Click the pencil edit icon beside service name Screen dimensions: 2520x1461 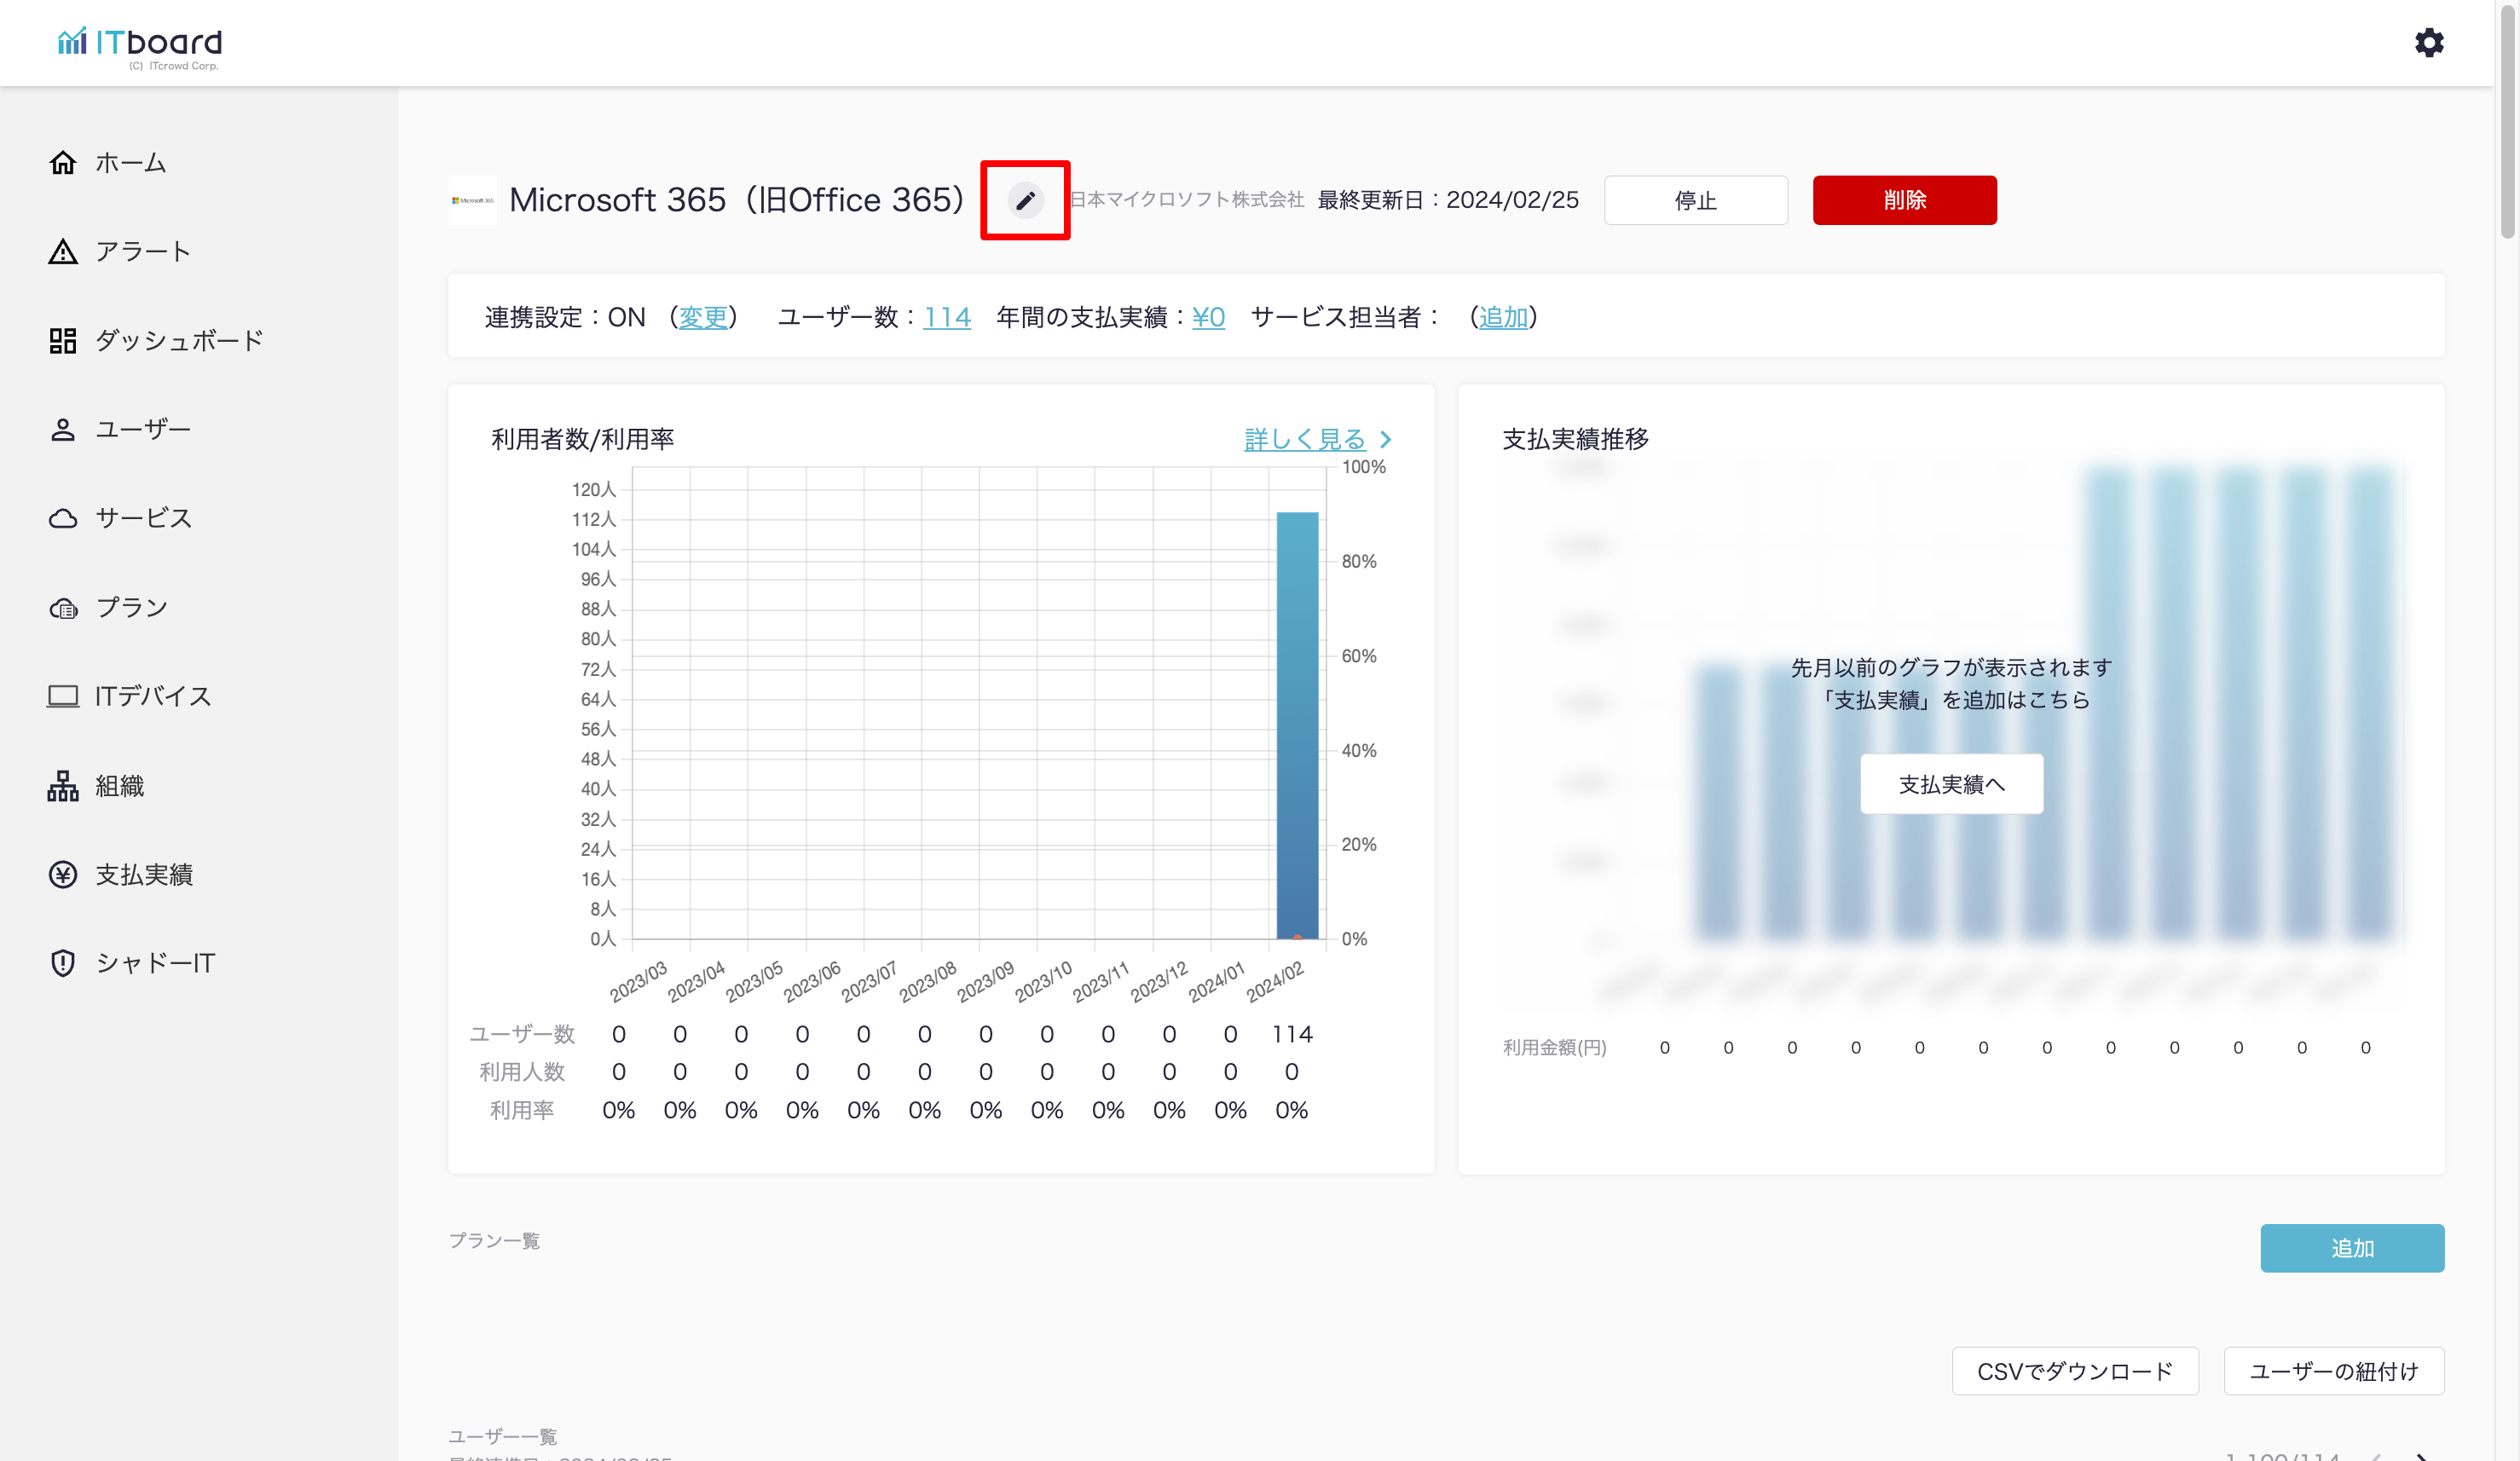point(1025,200)
